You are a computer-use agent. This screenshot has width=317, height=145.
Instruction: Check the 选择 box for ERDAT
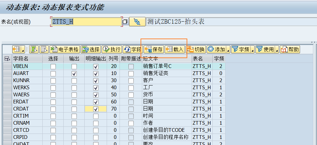coord(53,102)
